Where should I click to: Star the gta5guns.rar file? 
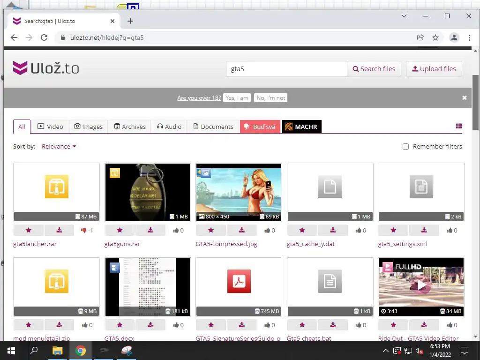click(x=120, y=230)
